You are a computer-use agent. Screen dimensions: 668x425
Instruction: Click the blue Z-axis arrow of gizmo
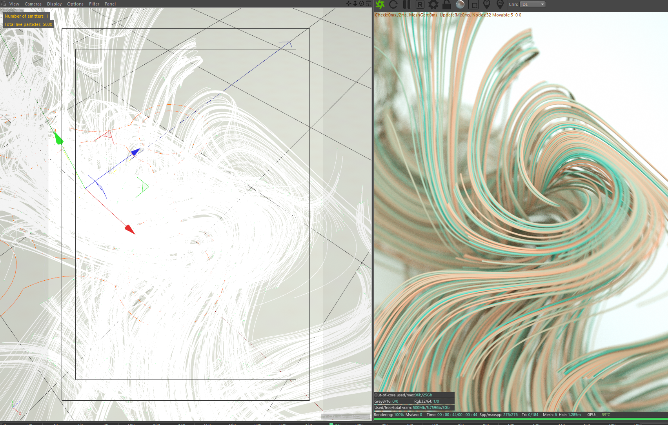[136, 151]
